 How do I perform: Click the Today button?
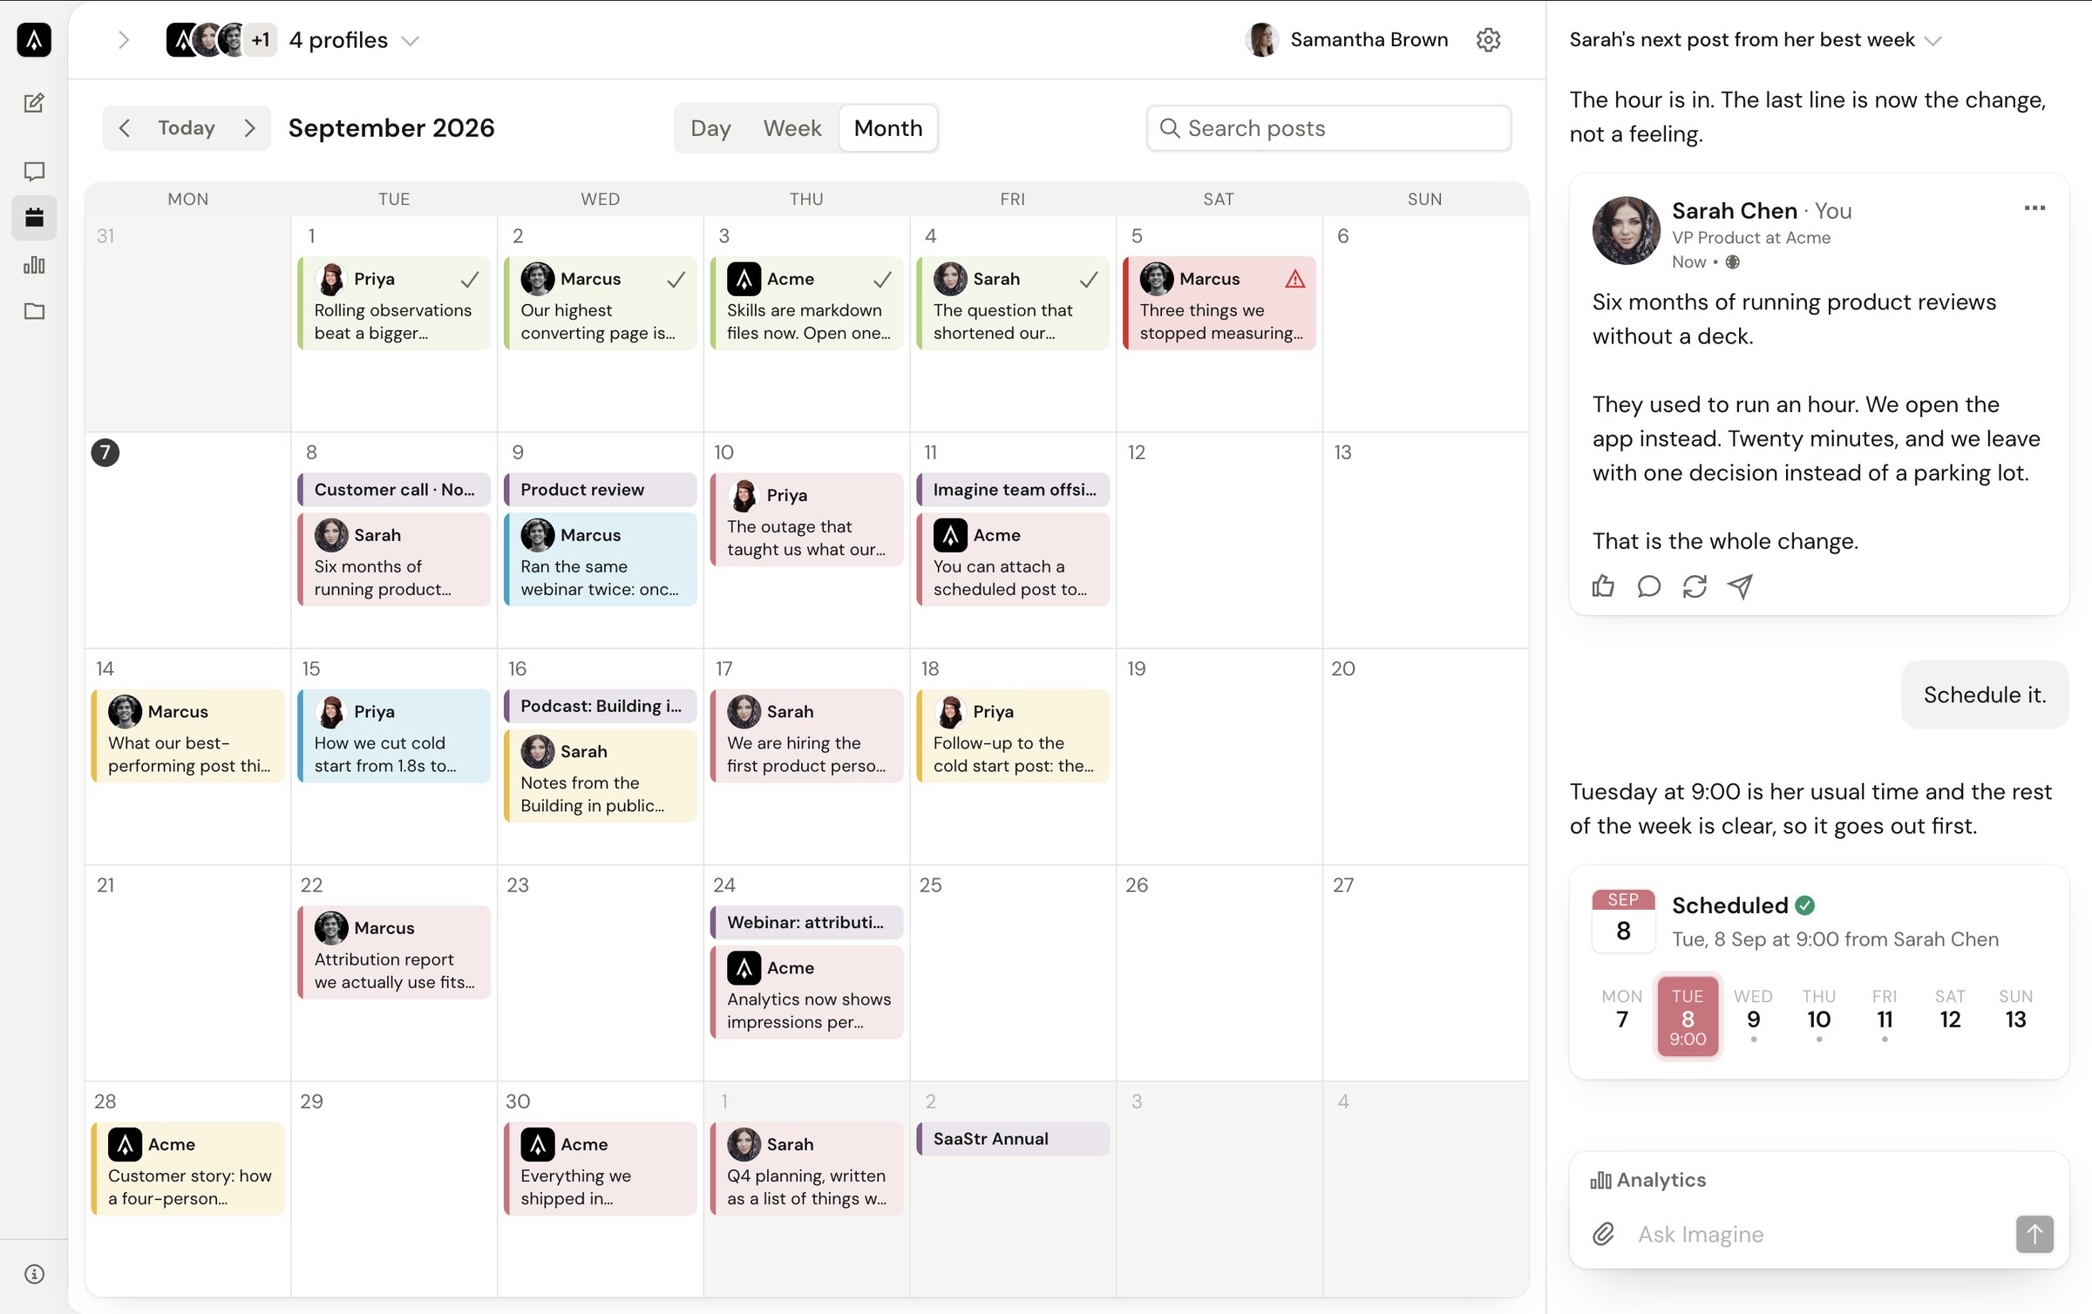187,128
